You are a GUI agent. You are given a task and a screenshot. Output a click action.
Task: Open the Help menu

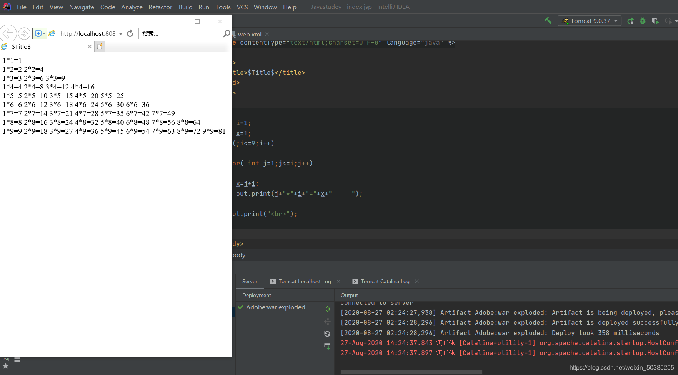[x=290, y=7]
